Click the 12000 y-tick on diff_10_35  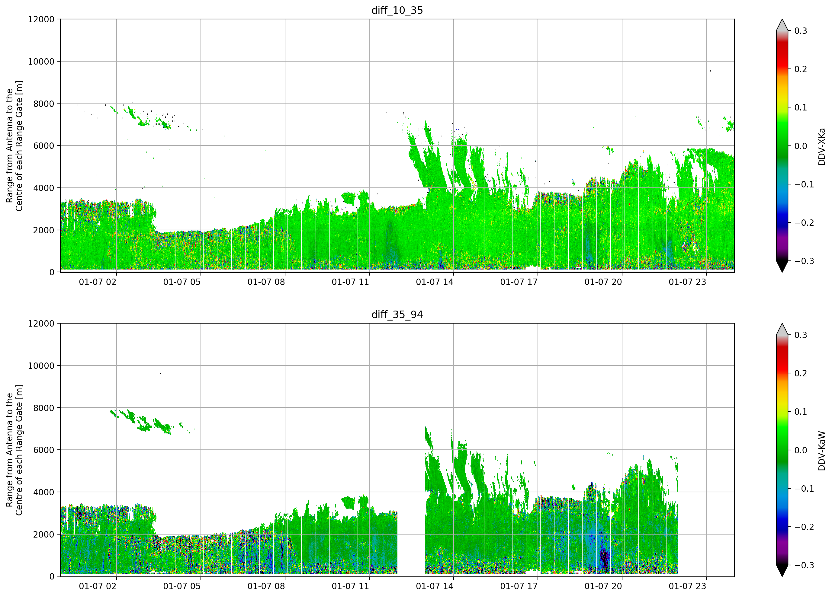pyautogui.click(x=41, y=19)
